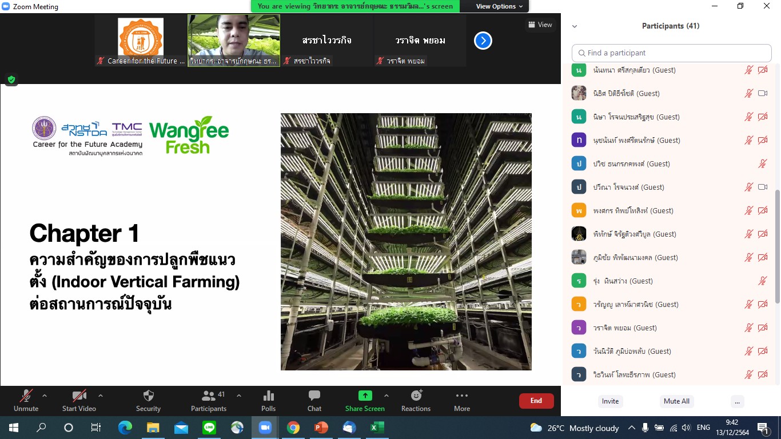The width and height of the screenshot is (781, 439).
Task: Open Microsoft Excel from the taskbar
Action: (377, 428)
